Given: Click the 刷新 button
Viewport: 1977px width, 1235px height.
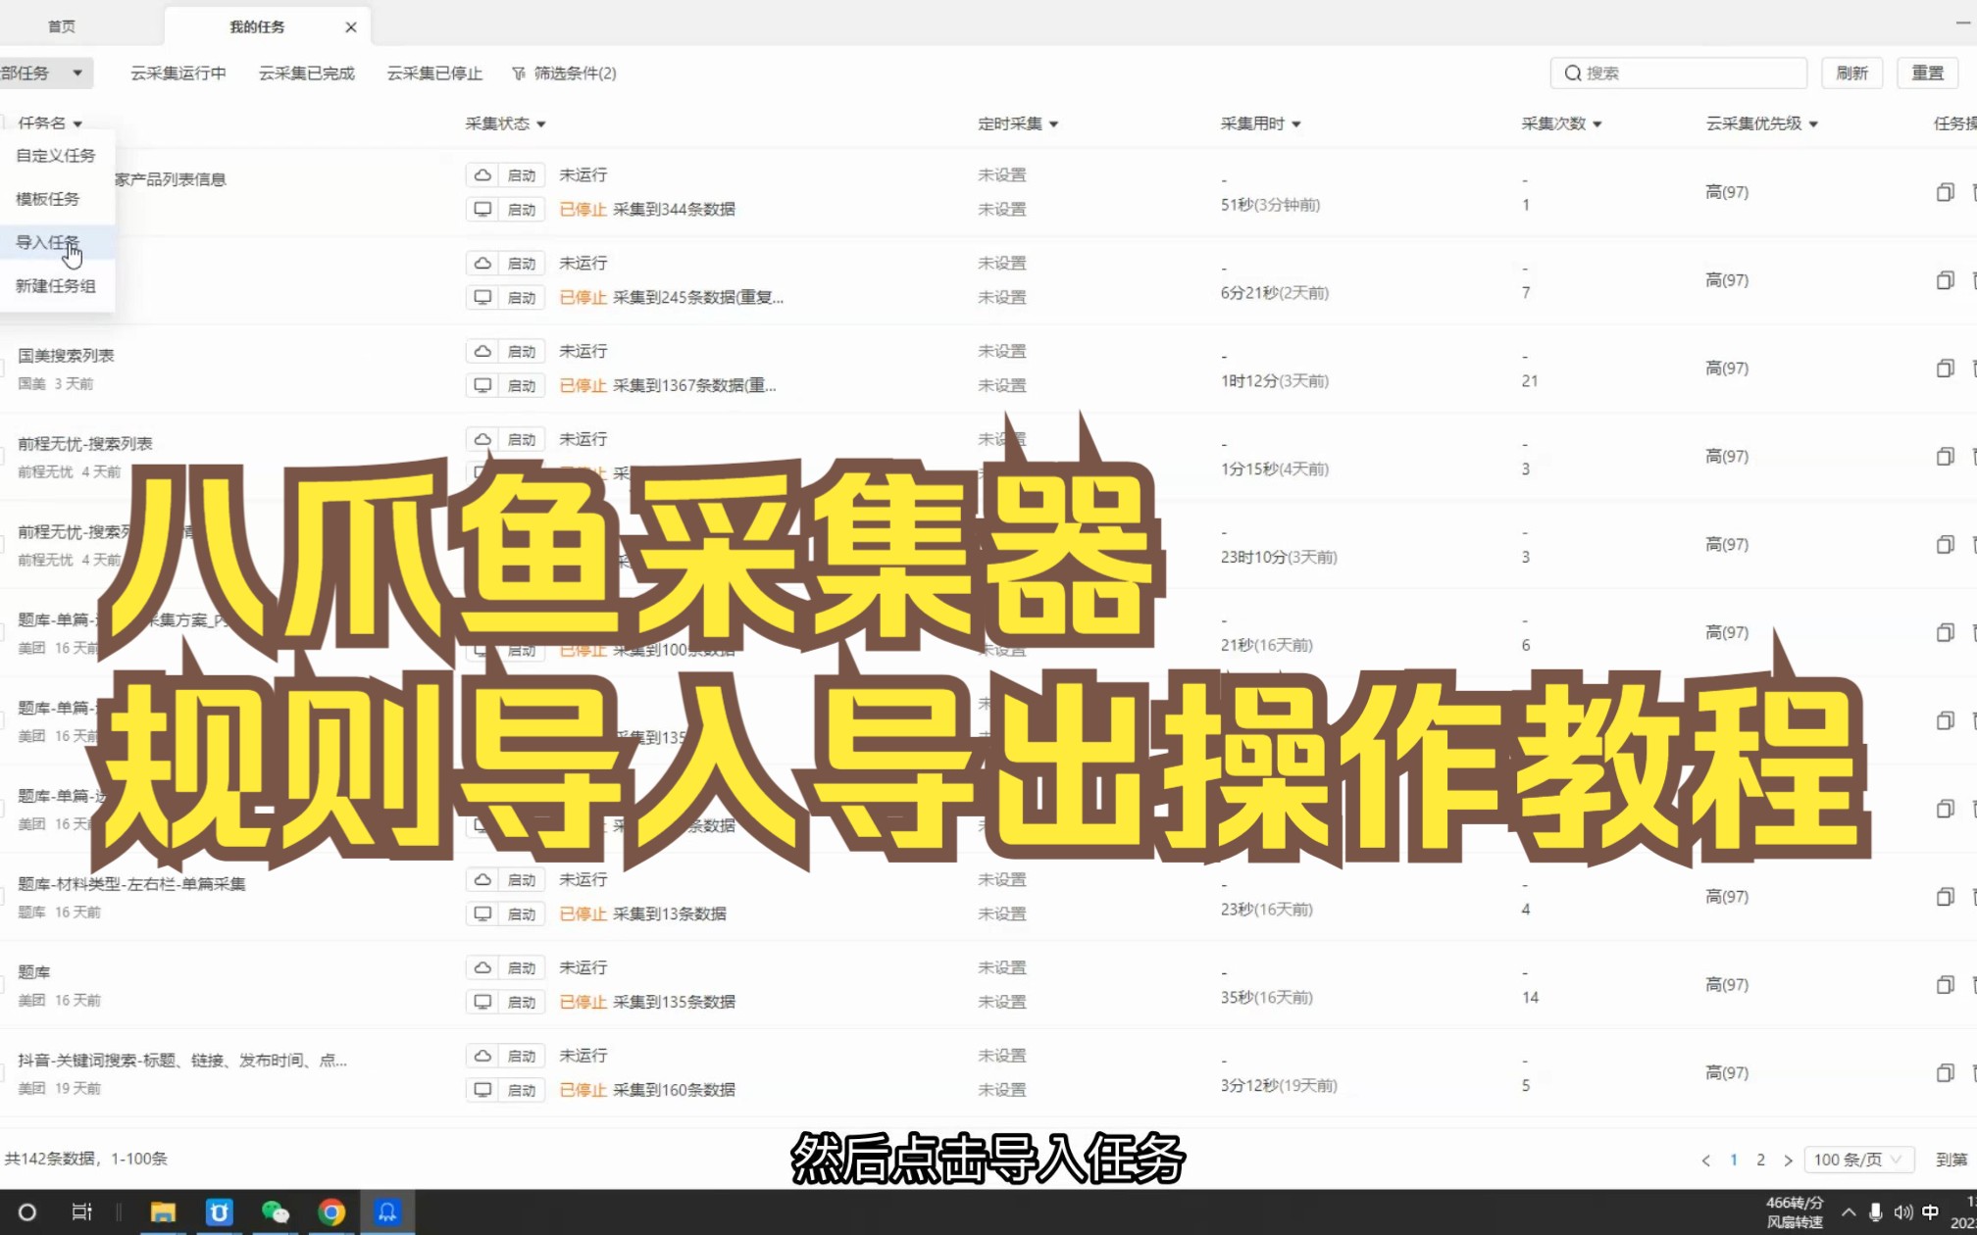Looking at the screenshot, I should (1852, 73).
